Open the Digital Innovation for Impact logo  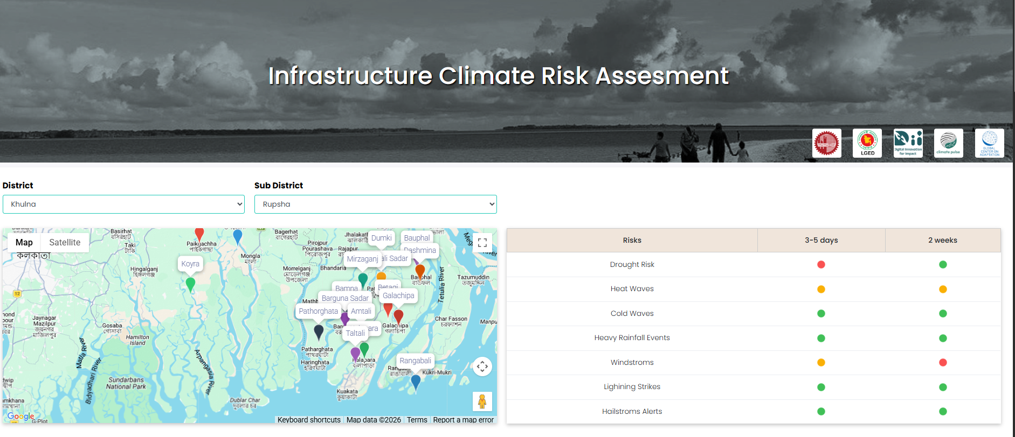pyautogui.click(x=908, y=143)
